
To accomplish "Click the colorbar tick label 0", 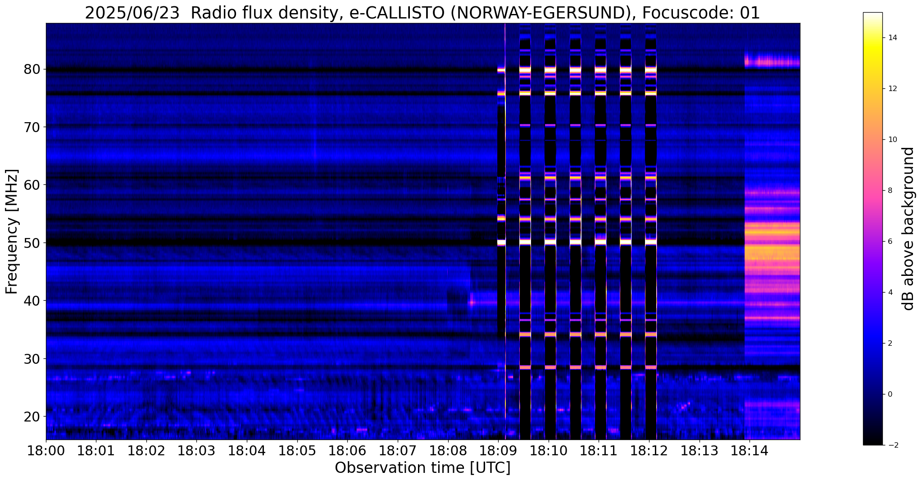I will pyautogui.click(x=890, y=394).
